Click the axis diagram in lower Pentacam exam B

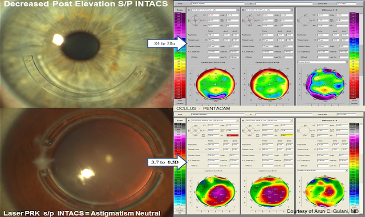click(x=250, y=131)
